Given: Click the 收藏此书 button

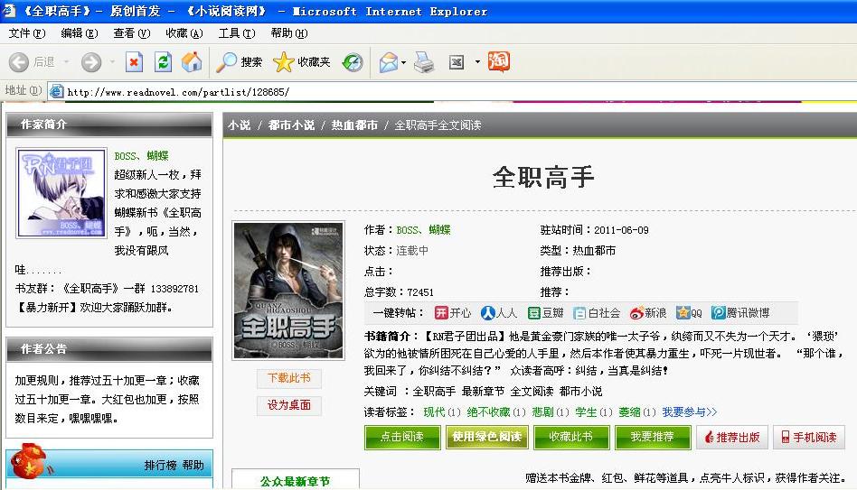Looking at the screenshot, I should pyautogui.click(x=571, y=437).
